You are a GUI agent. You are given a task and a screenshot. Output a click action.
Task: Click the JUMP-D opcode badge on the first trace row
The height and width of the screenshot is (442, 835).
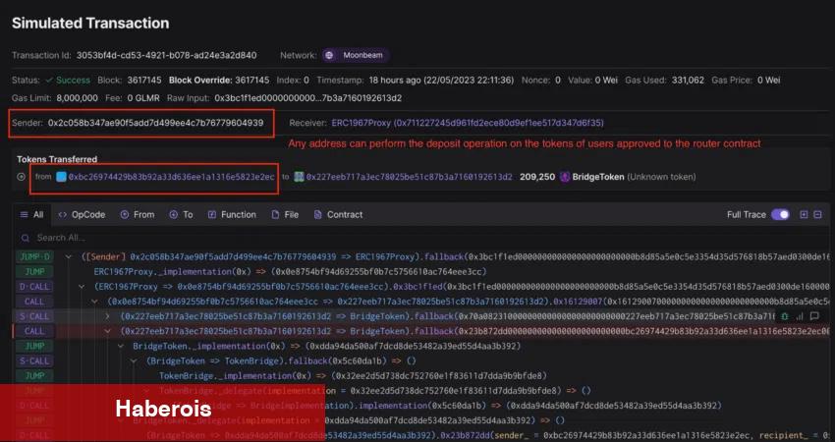point(34,256)
